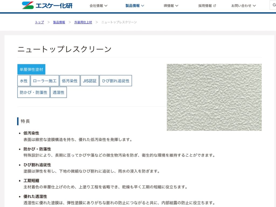Go to トップ via breadcrumb
Image resolution: width=276 pixels, height=207 pixels.
pyautogui.click(x=39, y=22)
